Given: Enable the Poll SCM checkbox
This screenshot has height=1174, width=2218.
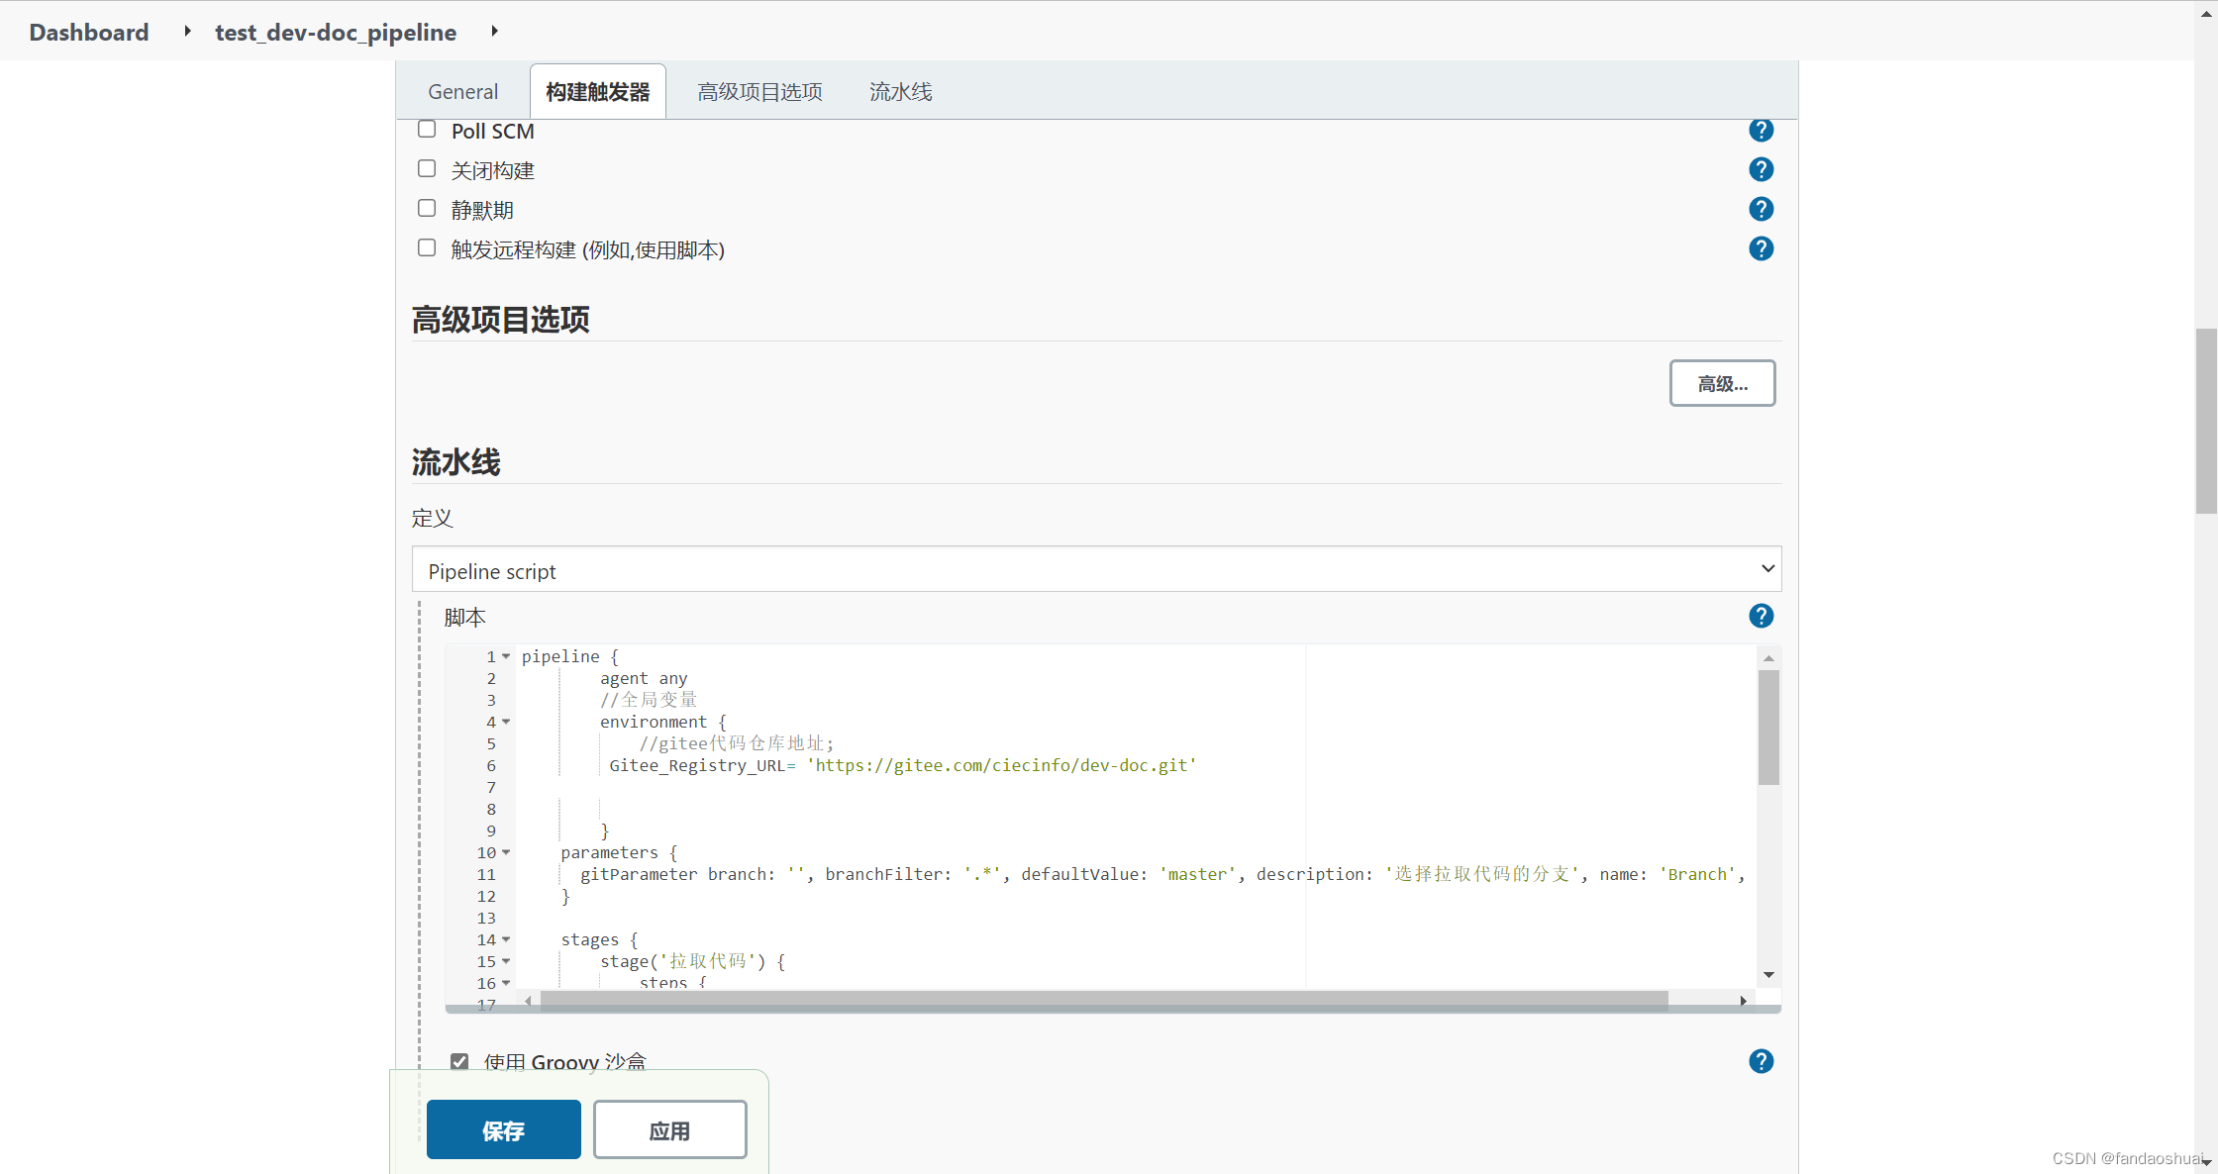Looking at the screenshot, I should tap(426, 129).
